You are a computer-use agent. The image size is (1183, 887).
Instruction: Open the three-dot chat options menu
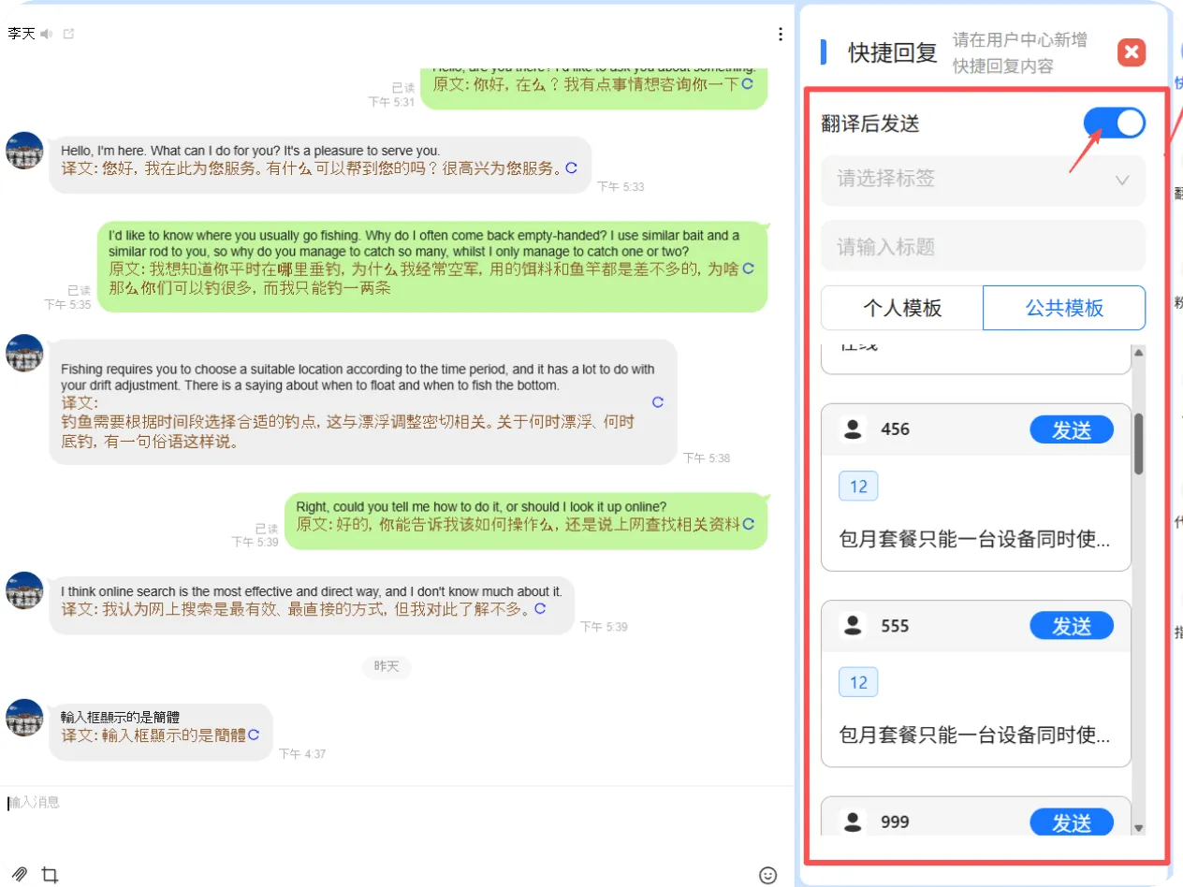click(781, 35)
